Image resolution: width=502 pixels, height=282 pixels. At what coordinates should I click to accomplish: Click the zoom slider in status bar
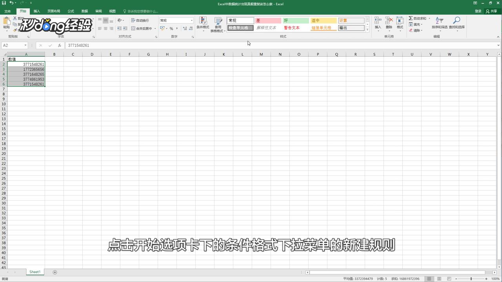point(471,279)
